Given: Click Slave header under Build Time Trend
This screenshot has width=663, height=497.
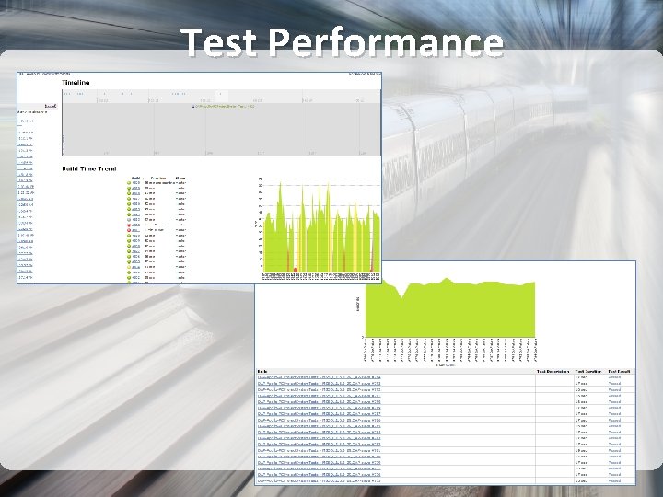Looking at the screenshot, I should click(x=180, y=179).
